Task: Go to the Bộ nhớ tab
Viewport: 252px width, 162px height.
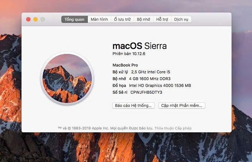Action: tap(144, 19)
